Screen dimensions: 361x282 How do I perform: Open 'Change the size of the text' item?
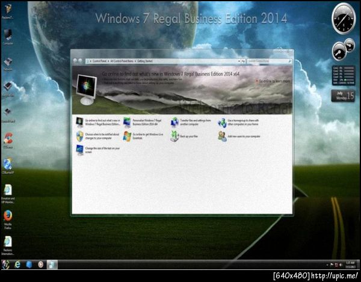point(98,150)
